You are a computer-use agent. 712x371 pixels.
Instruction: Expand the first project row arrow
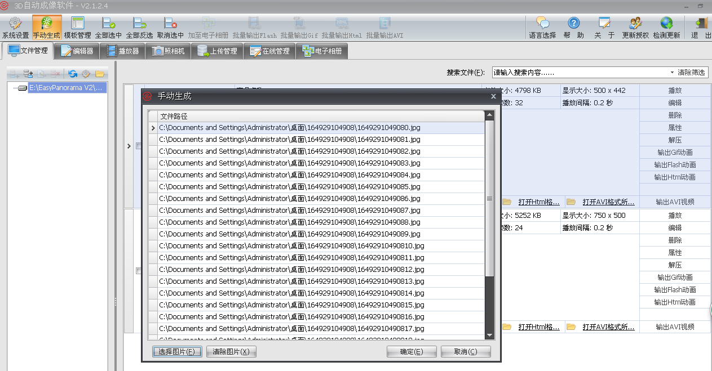click(129, 146)
